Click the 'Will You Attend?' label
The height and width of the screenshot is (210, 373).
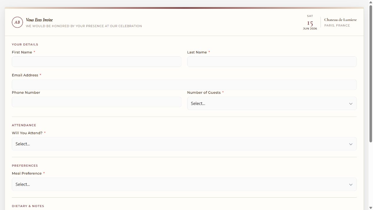pos(27,133)
